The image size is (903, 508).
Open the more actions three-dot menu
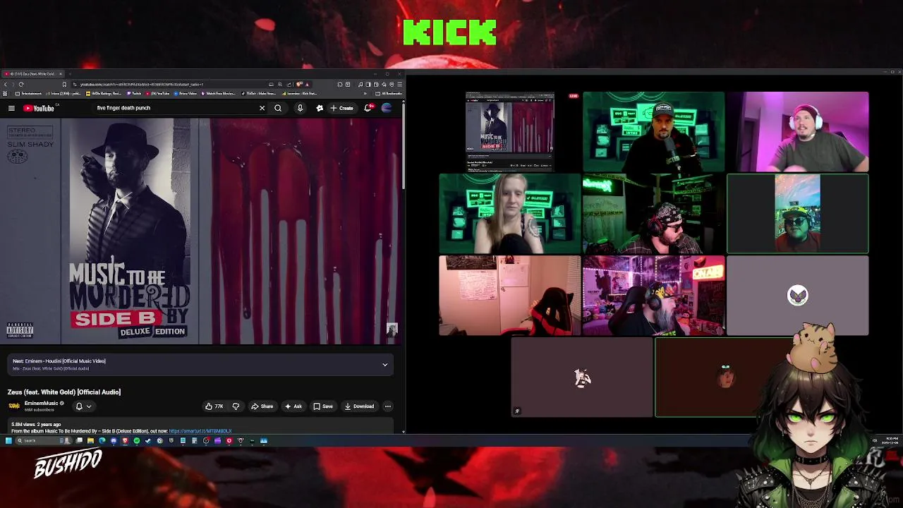(387, 406)
